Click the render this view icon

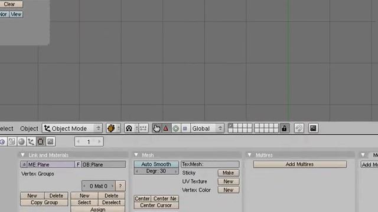pyautogui.click(x=313, y=128)
